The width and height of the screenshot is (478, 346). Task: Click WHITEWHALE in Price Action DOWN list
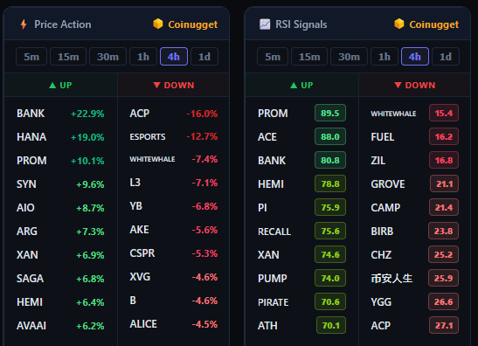(152, 159)
